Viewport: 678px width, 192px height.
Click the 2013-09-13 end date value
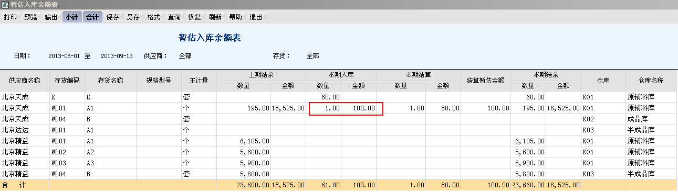(117, 56)
